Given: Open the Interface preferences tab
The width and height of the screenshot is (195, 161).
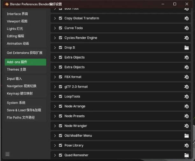Looking at the screenshot, I should (x=25, y=14).
